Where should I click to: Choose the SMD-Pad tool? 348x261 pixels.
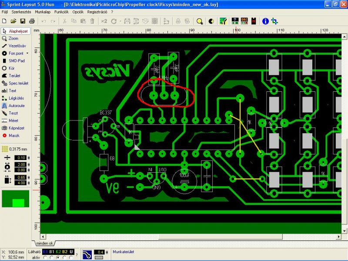pos(15,60)
